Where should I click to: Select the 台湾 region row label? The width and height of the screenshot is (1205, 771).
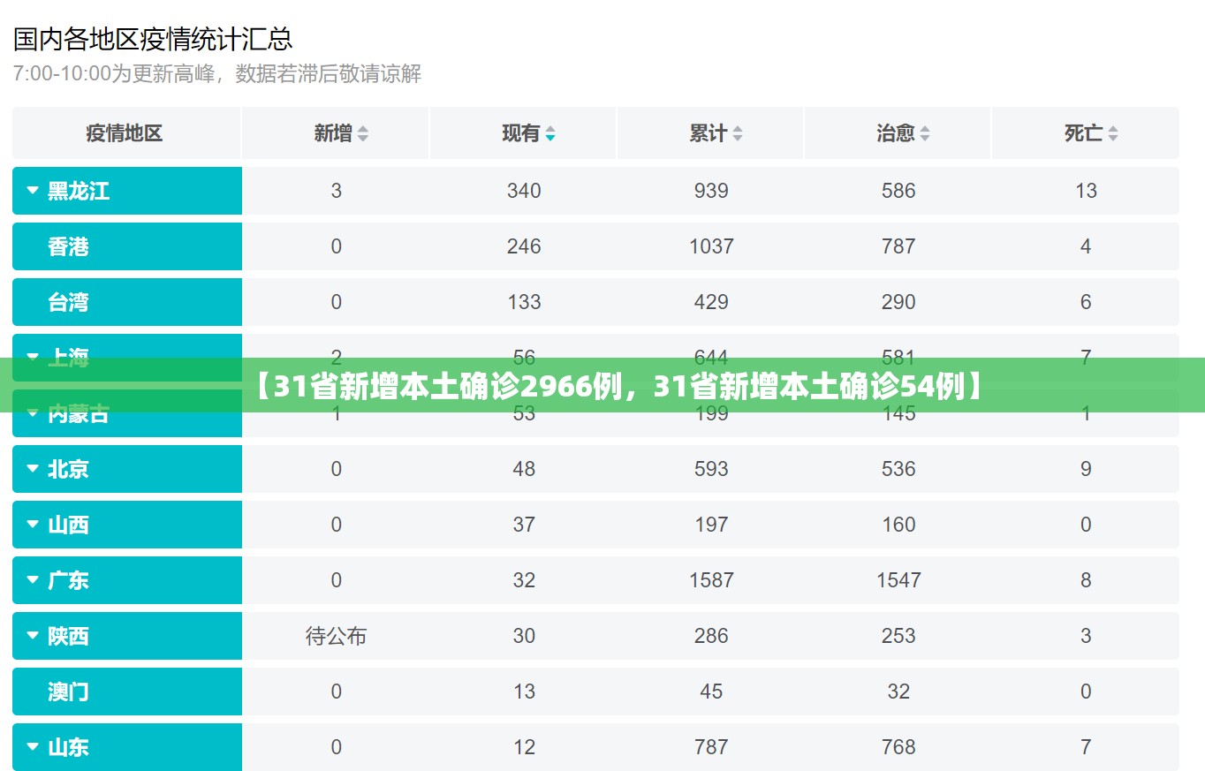(68, 302)
